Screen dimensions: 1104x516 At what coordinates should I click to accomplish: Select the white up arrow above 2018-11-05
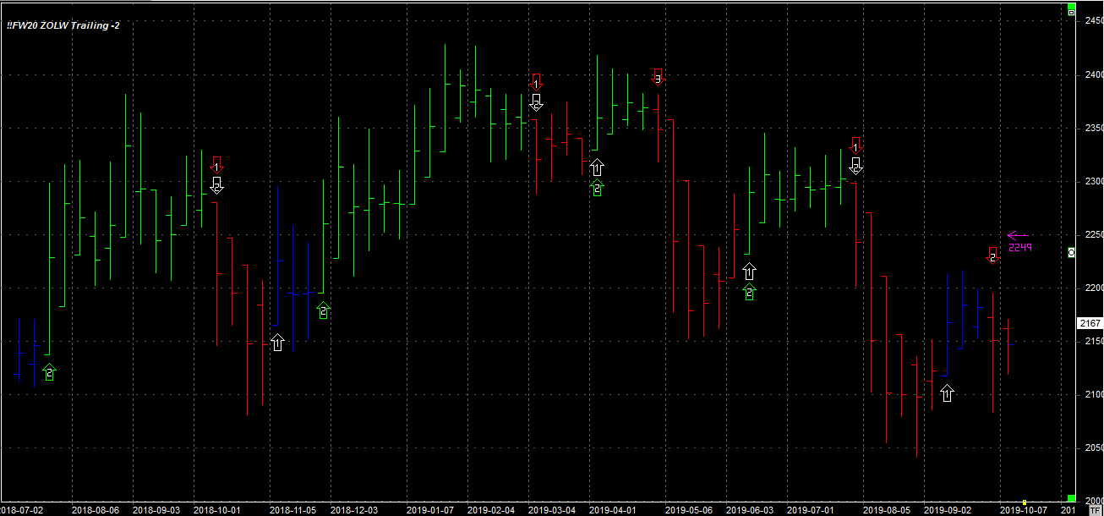click(x=277, y=342)
